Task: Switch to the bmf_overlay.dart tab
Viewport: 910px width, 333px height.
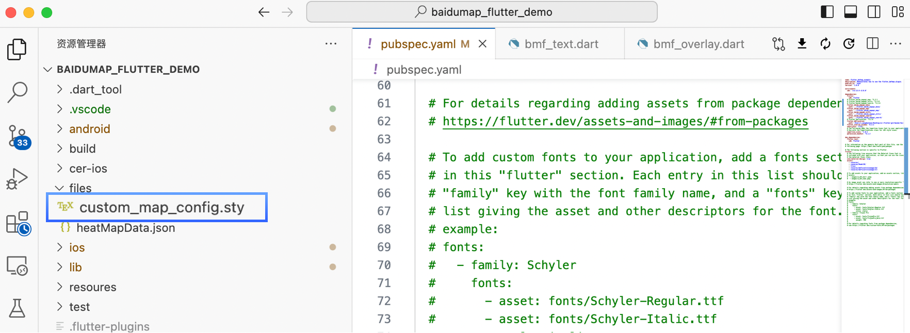Action: point(698,44)
